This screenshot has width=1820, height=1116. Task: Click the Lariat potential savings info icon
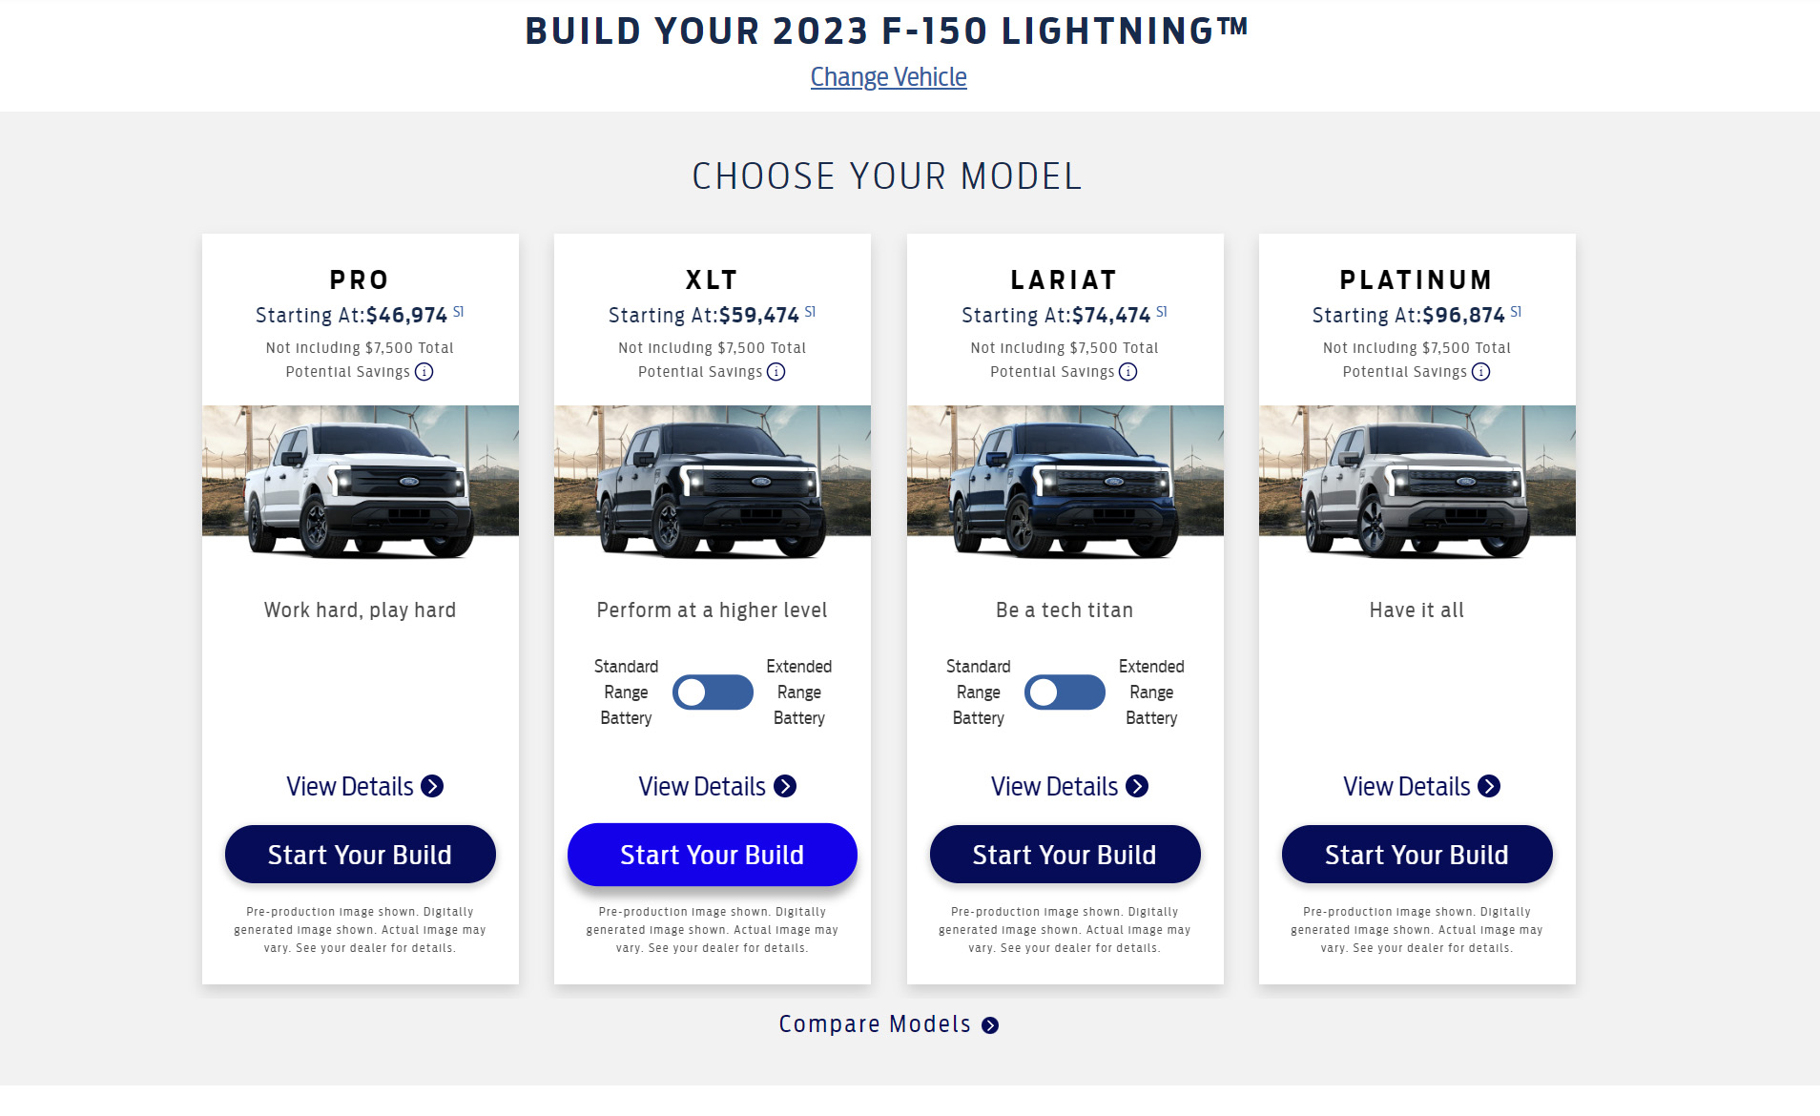(x=1128, y=372)
